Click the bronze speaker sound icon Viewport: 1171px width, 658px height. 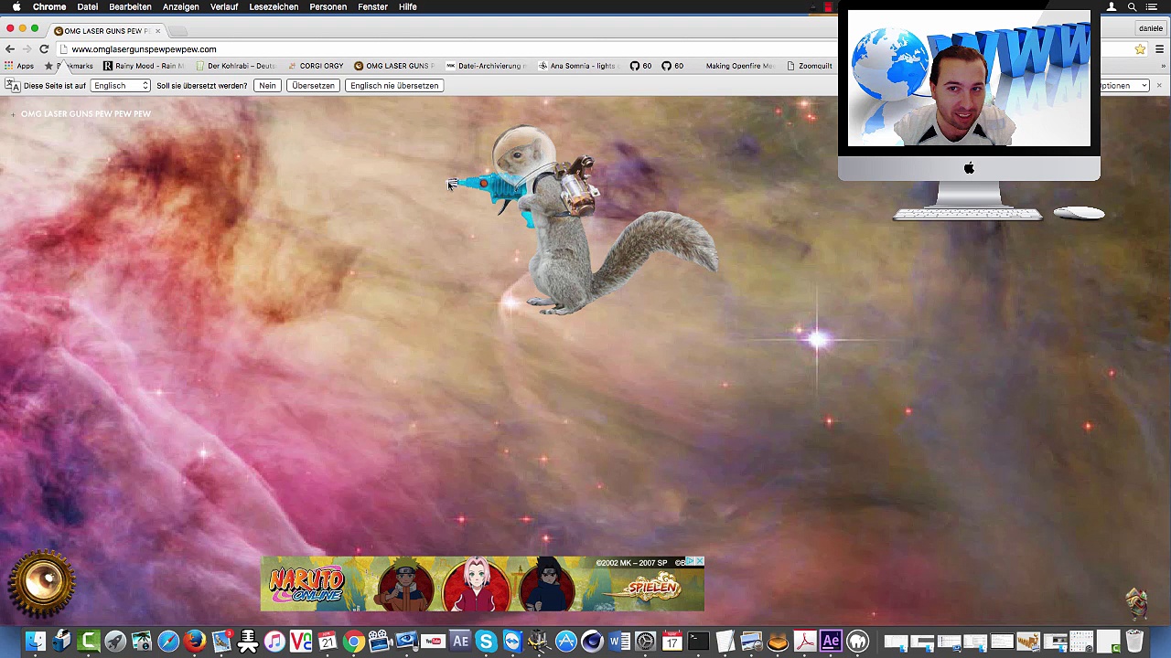tap(42, 582)
